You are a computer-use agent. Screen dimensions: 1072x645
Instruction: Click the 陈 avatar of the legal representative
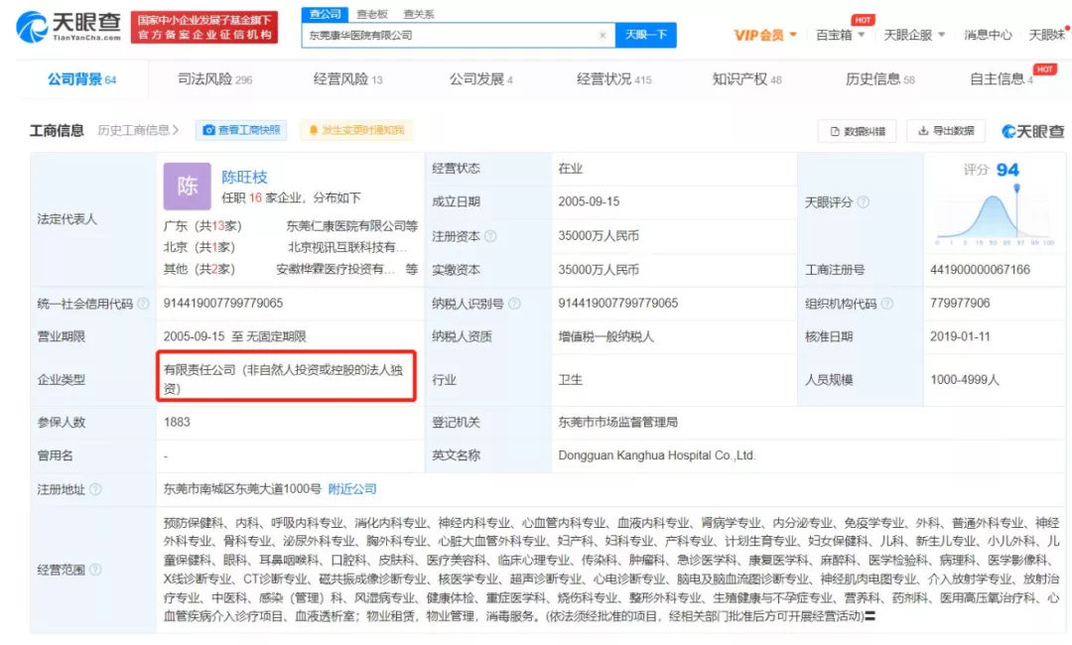coord(187,186)
